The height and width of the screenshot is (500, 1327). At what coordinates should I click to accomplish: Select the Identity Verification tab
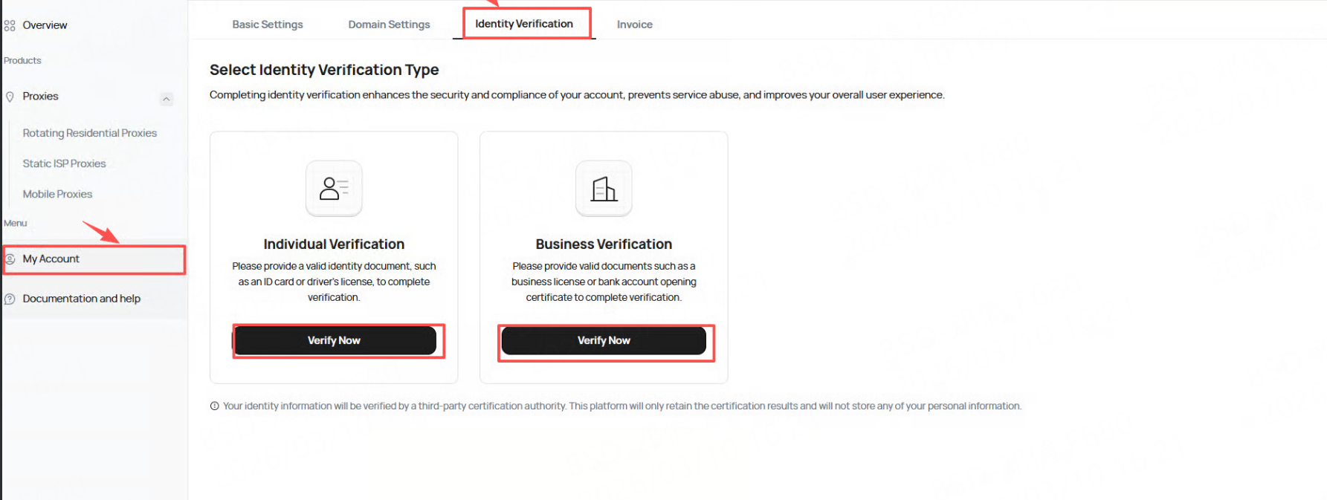click(524, 24)
